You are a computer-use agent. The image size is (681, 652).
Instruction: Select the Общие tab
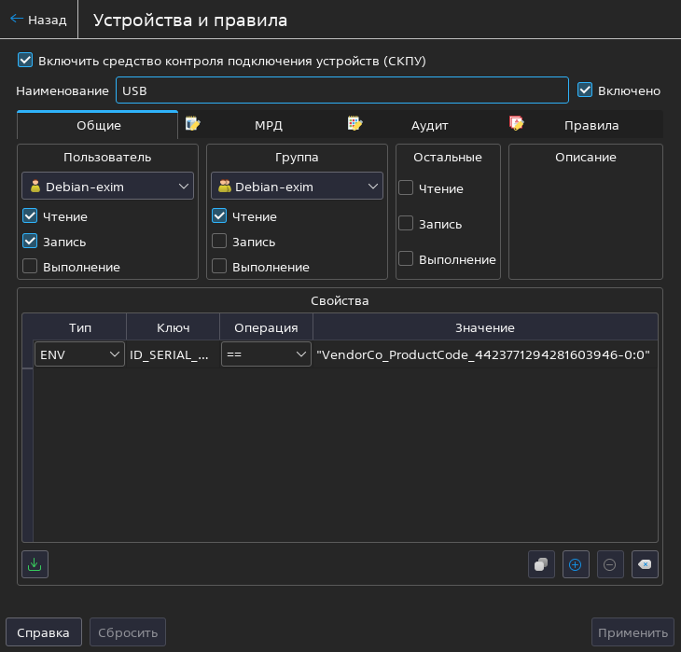[x=98, y=125]
